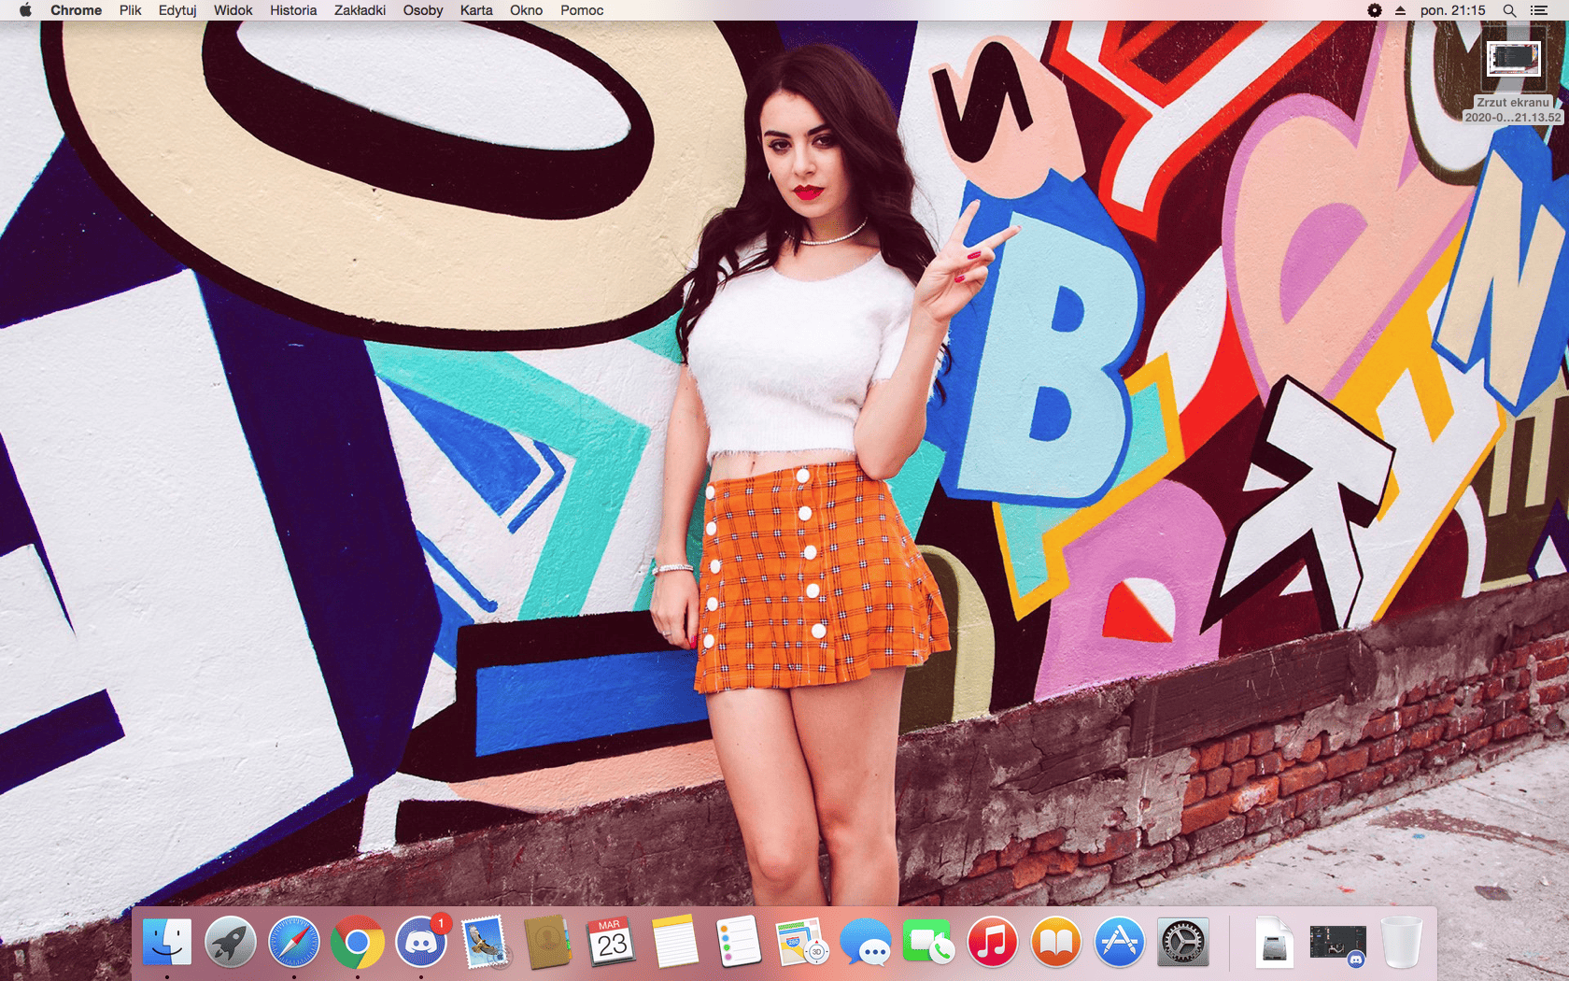Open the Calendar app showing MAR 23
The width and height of the screenshot is (1569, 981).
tap(612, 942)
